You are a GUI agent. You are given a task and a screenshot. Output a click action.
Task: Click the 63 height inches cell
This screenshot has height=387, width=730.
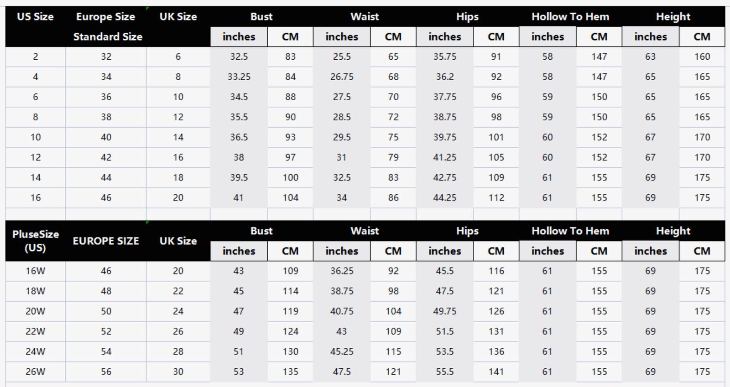(650, 57)
